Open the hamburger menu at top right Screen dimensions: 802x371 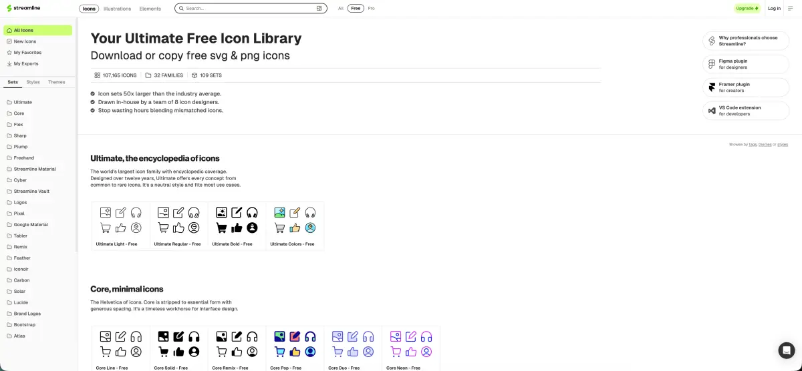click(x=790, y=9)
